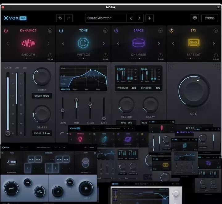Click the SFX output gain knob
The width and height of the screenshot is (222, 204).
pyautogui.click(x=216, y=55)
